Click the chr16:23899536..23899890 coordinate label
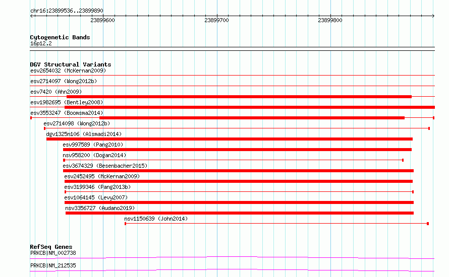The width and height of the screenshot is (449, 277). point(67,11)
